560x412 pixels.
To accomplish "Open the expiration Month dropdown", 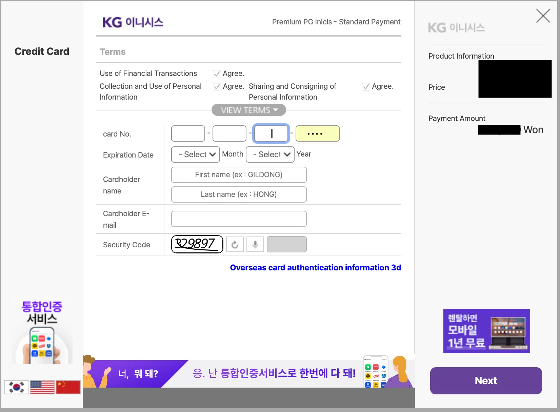I will point(196,154).
